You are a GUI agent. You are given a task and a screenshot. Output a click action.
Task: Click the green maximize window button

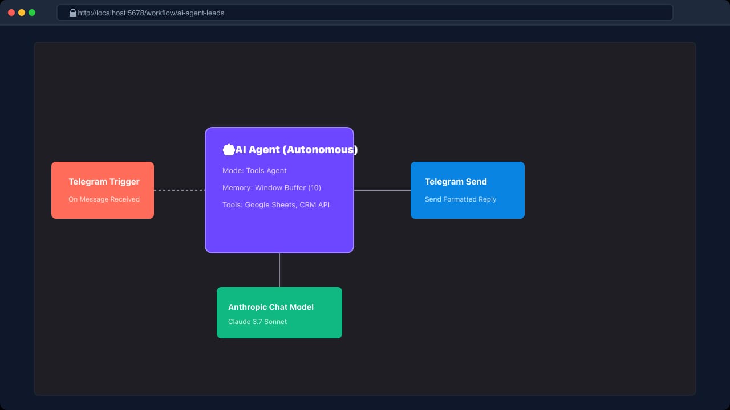coord(32,13)
